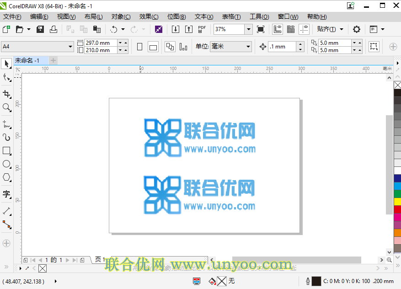
Task: Set page to portrait orientation
Action: [x=139, y=47]
